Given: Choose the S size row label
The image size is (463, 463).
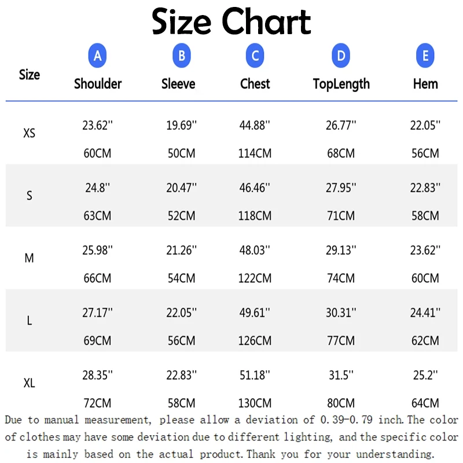Looking at the screenshot, I should pyautogui.click(x=30, y=196).
